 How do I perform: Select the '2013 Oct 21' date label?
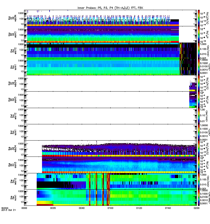[x=9, y=210]
